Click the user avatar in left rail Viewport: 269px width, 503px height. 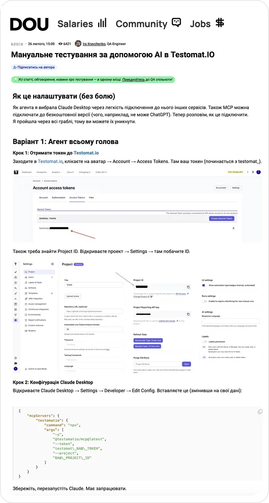point(16,369)
